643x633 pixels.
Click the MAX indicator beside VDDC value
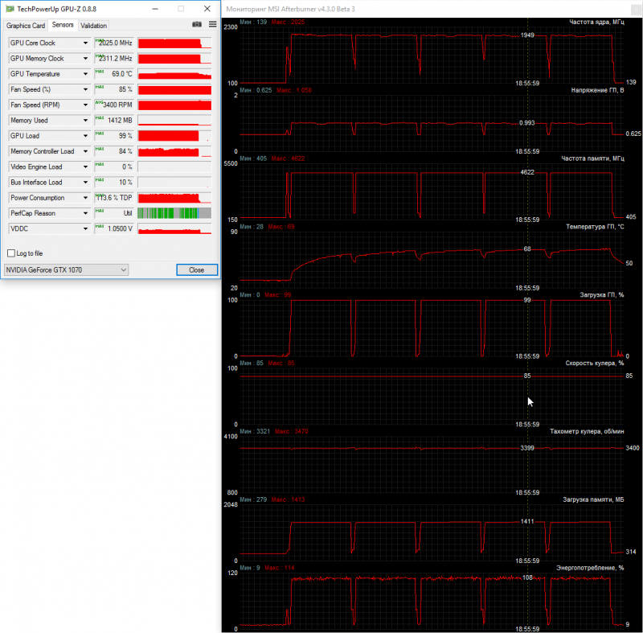tap(100, 227)
